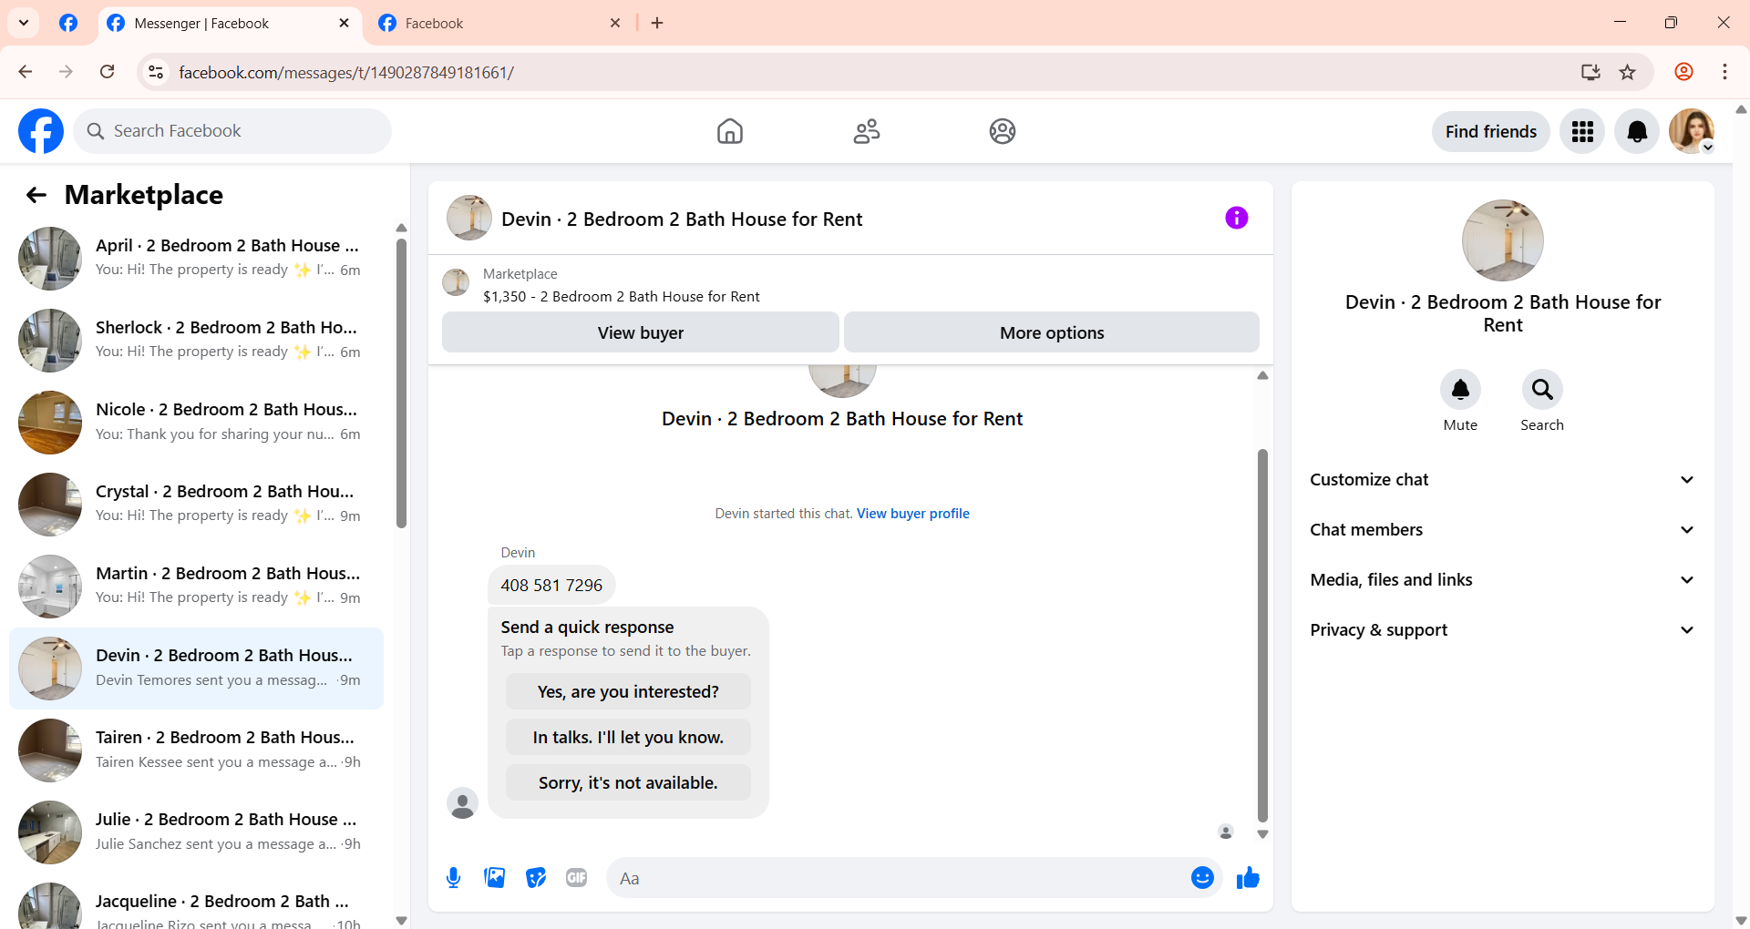Open the notifications bell
The width and height of the screenshot is (1750, 929).
pos(1637,132)
